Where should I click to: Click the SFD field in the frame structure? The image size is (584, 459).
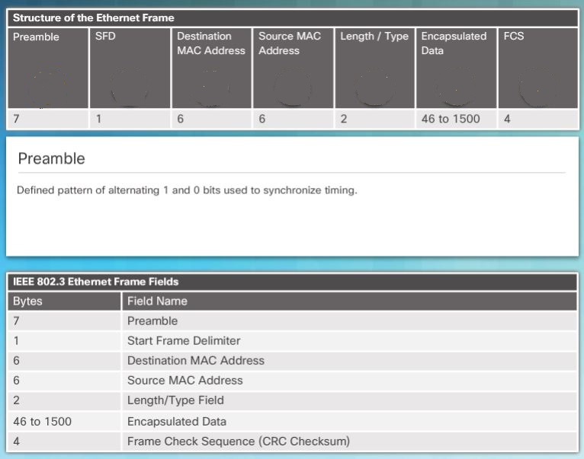pos(130,69)
